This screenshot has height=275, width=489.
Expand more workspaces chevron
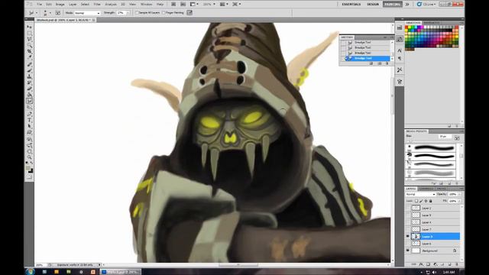pyautogui.click(x=407, y=5)
